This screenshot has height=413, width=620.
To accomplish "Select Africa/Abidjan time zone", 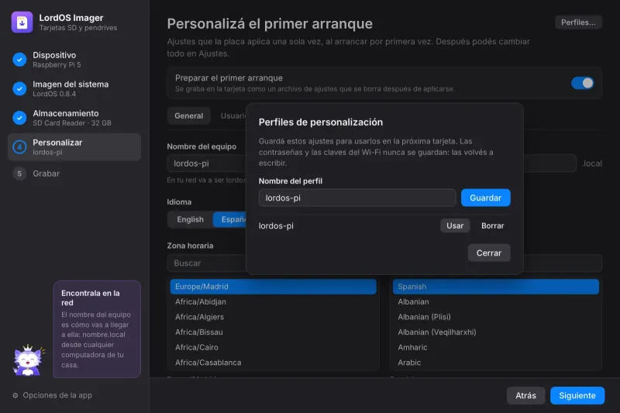I will point(273,301).
